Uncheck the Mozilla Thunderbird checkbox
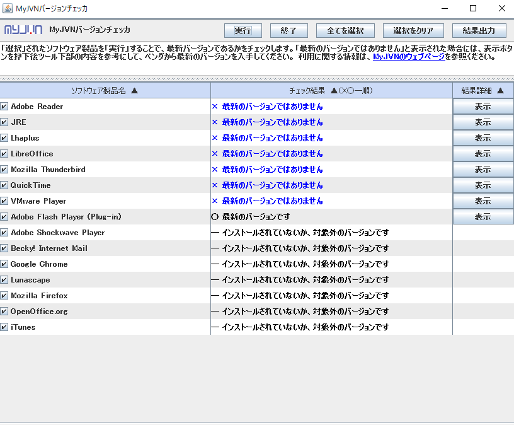 pyautogui.click(x=4, y=170)
